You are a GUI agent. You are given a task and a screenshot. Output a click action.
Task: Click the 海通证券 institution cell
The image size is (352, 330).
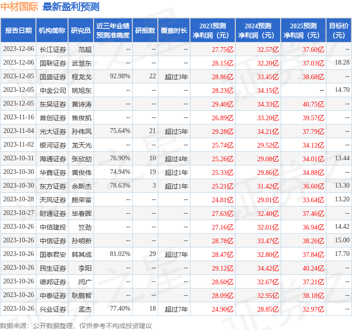point(53,159)
